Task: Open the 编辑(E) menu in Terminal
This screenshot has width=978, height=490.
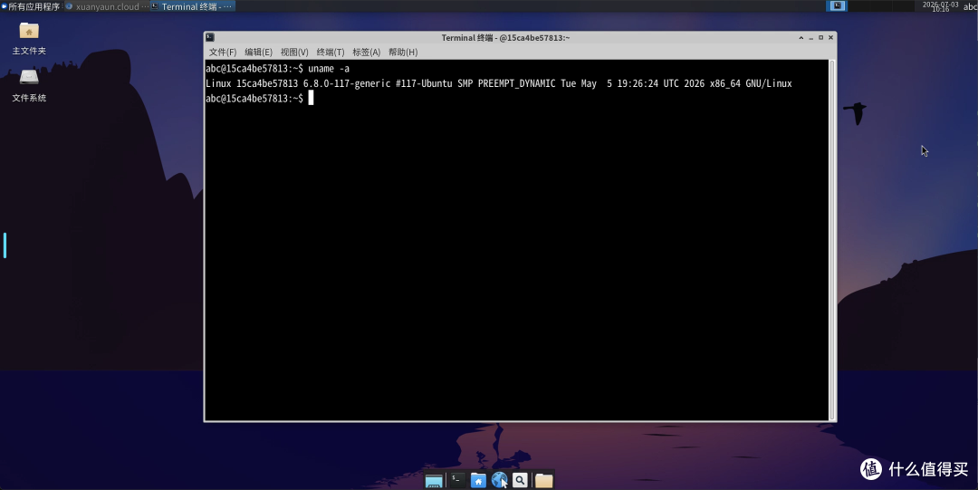Action: tap(258, 52)
